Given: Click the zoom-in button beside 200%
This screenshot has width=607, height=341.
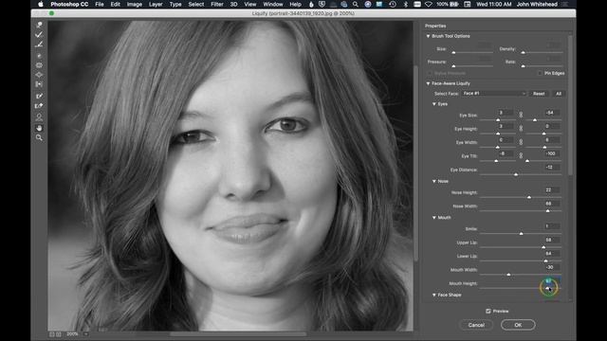Looking at the screenshot, I should [58, 334].
